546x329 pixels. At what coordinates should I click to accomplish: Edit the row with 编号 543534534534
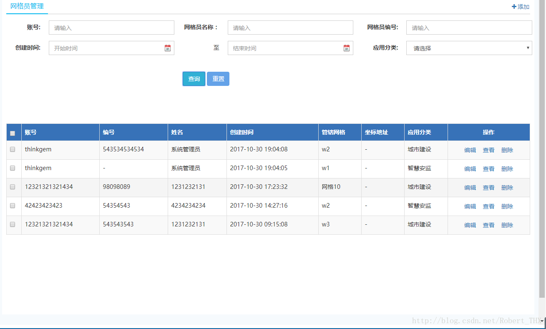[470, 150]
